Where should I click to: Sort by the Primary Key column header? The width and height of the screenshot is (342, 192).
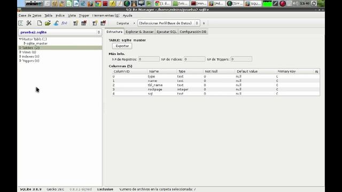click(x=295, y=71)
